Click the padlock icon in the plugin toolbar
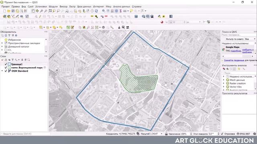Image resolution: width=257 pixels, height=144 pixels. coord(119,28)
